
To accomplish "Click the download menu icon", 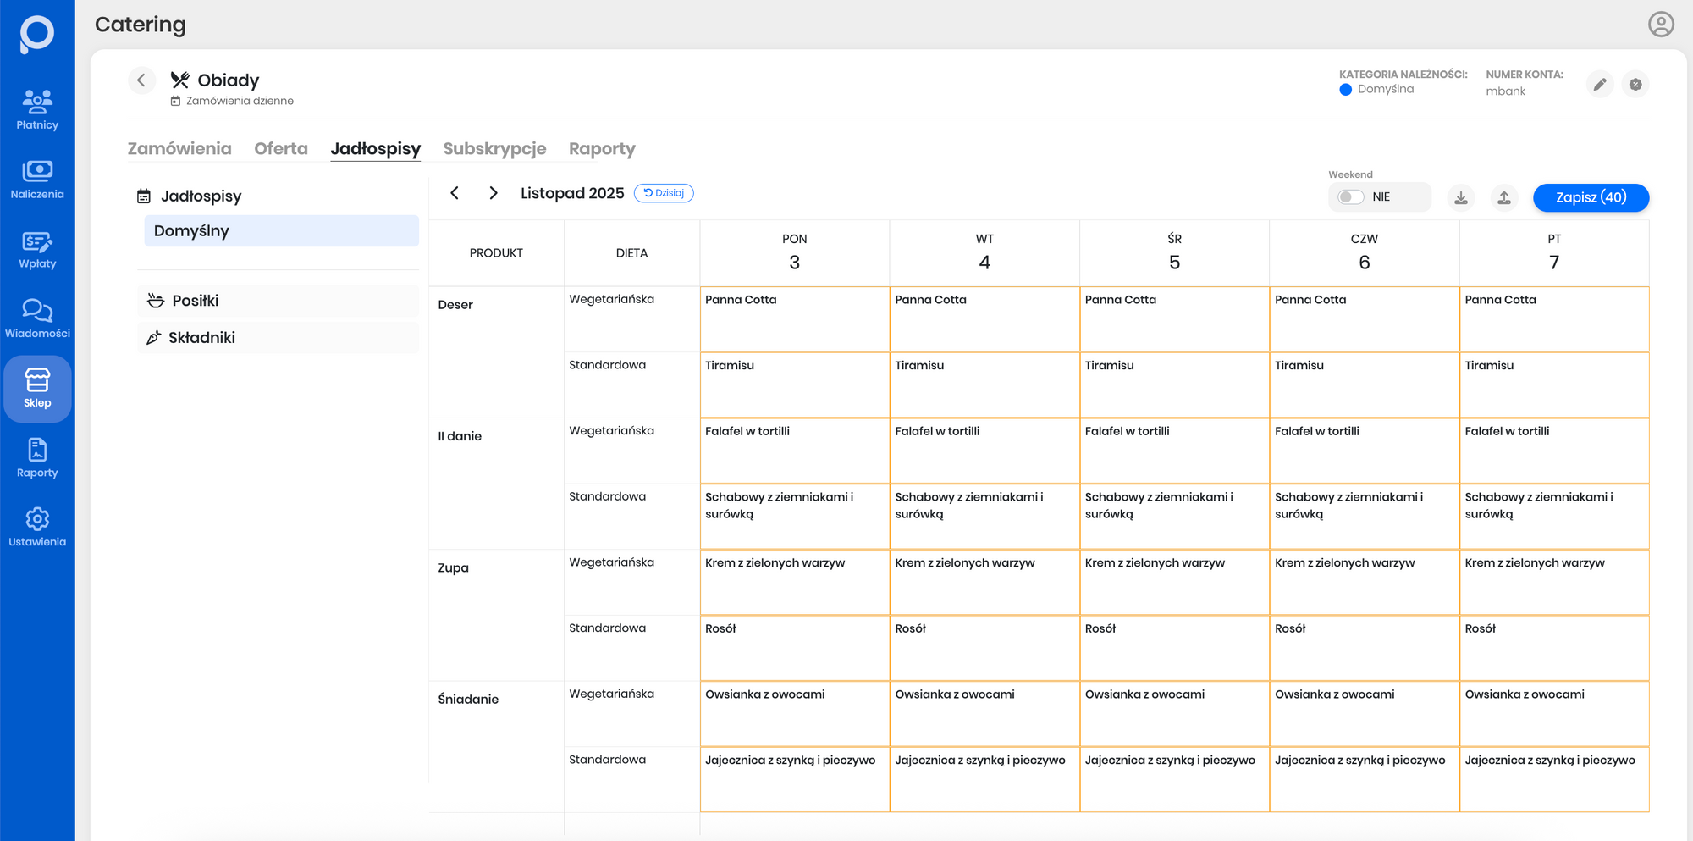I will click(1461, 198).
